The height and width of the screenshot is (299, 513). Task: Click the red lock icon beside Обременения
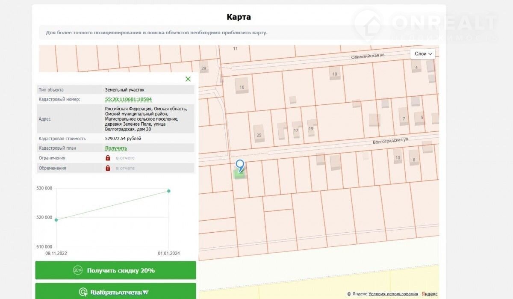click(x=108, y=168)
